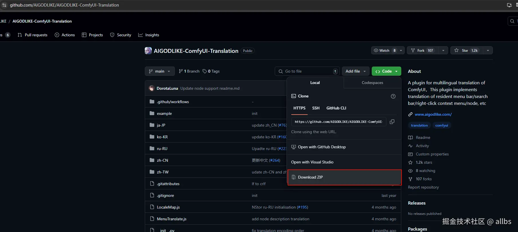Click the comfyui topic tag

[442, 125]
